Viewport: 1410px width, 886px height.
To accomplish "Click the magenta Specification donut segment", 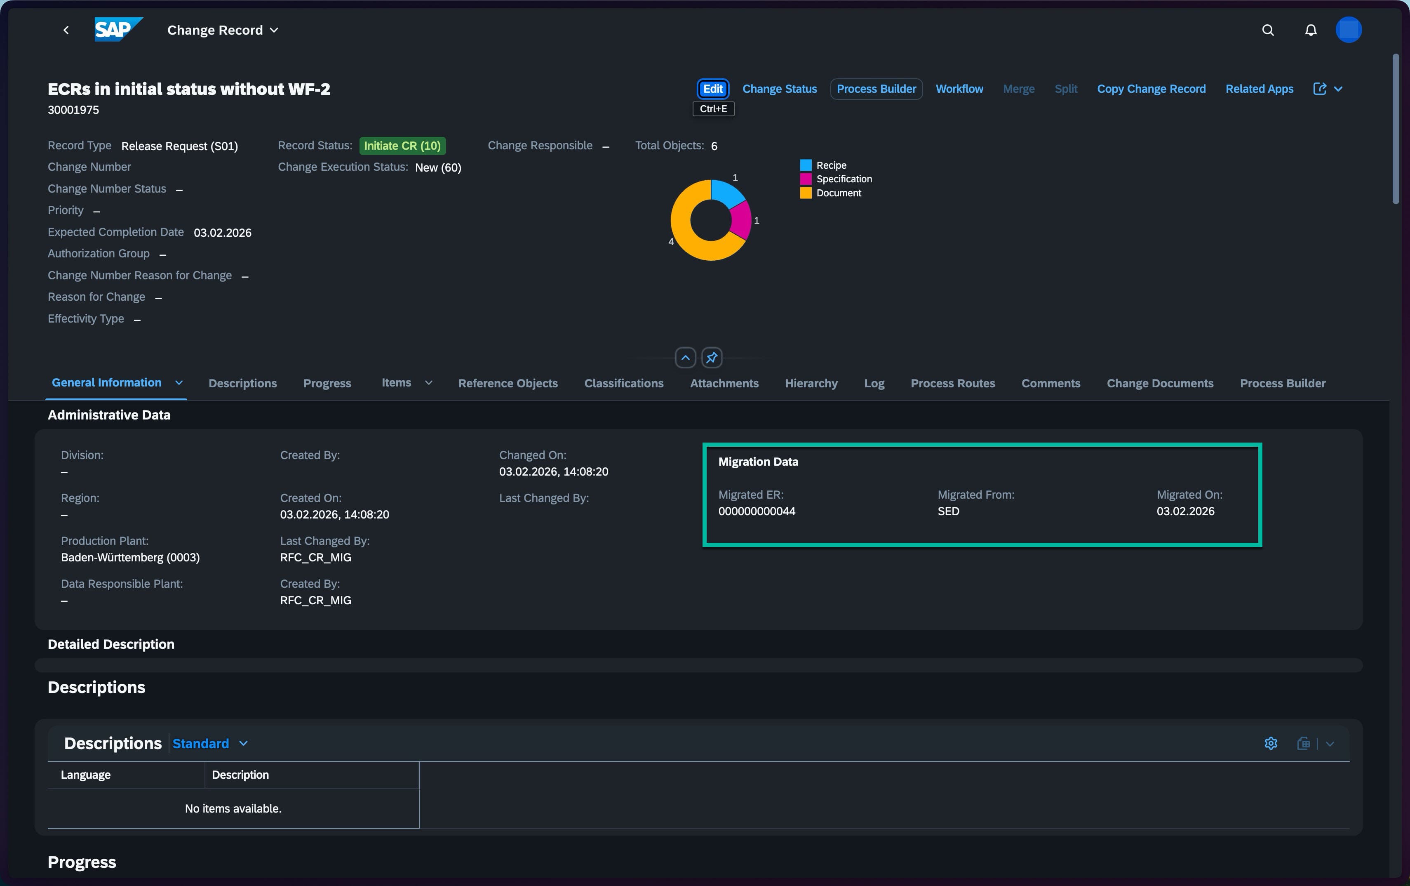I will coord(742,220).
